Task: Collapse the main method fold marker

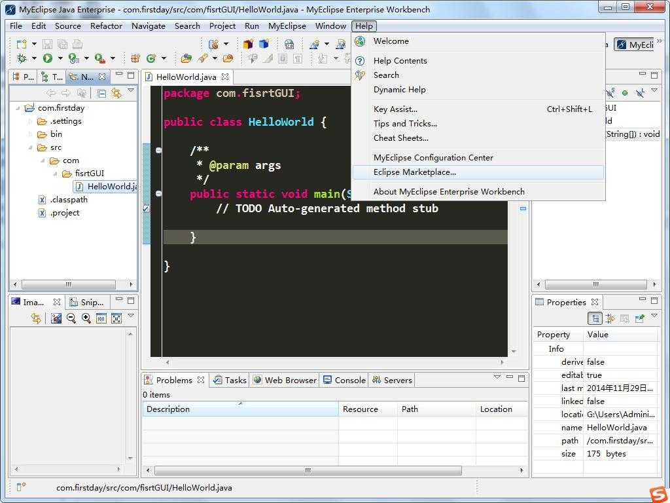Action: [158, 194]
